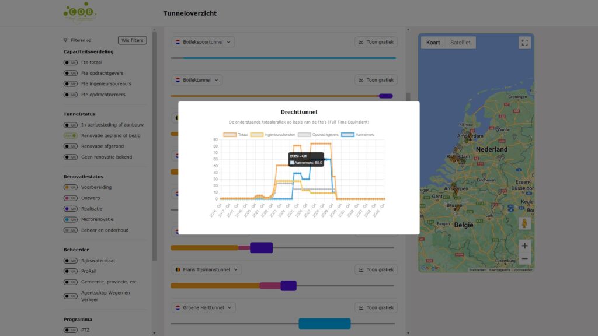Enter fullscreen mode on the map
The height and width of the screenshot is (336, 598).
tap(524, 41)
